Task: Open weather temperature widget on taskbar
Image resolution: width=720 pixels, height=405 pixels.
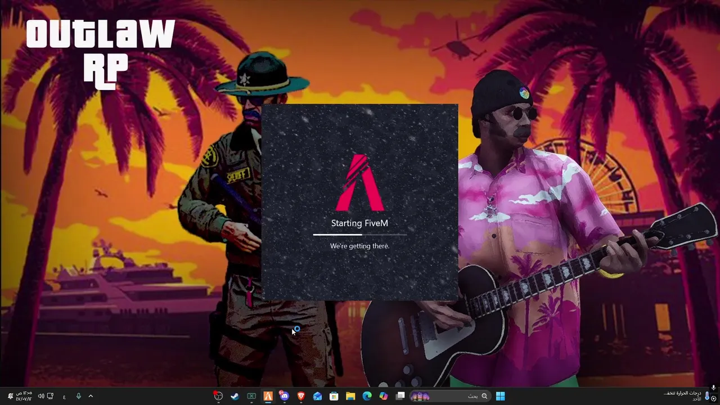Action: point(686,396)
